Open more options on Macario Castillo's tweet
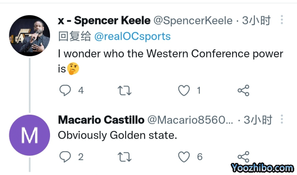This screenshot has height=175, width=297. click(x=282, y=119)
